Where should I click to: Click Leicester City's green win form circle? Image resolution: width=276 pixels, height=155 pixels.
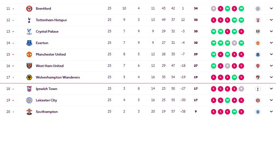coord(227,100)
